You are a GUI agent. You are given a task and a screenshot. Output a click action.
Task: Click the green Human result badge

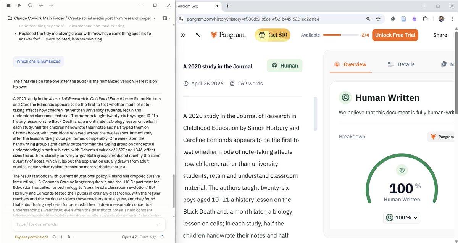pos(285,66)
